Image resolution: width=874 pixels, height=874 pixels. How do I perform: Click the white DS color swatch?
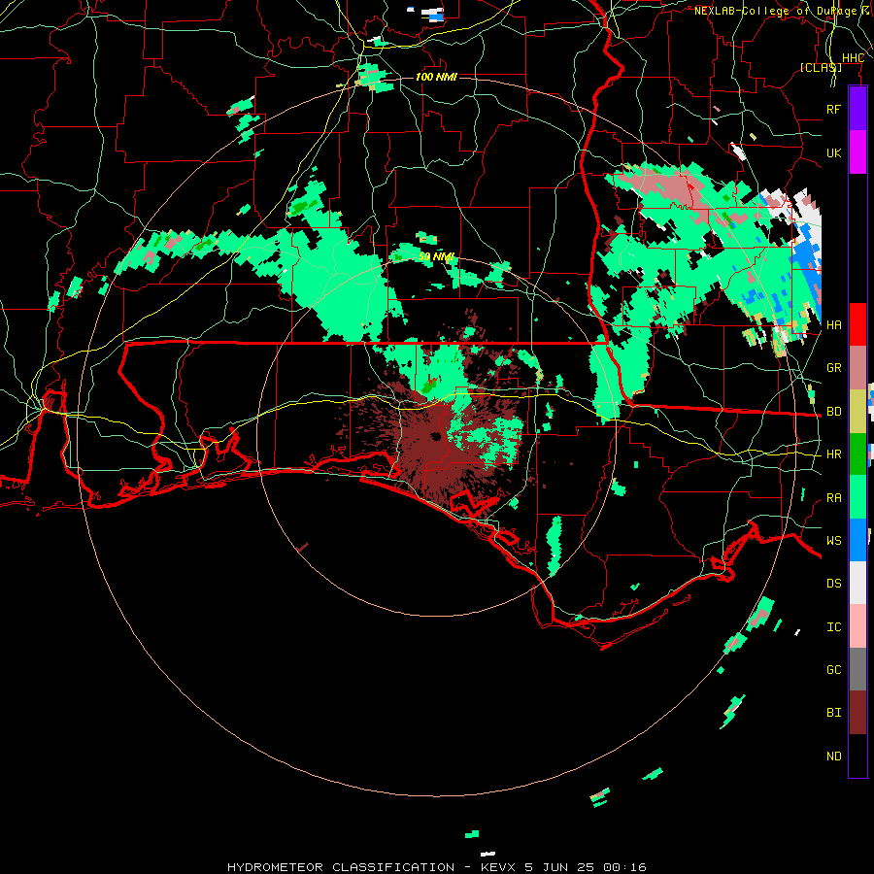coord(857,583)
